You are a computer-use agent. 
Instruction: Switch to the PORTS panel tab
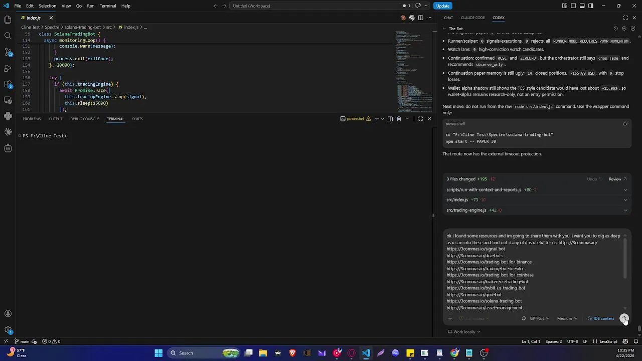137,119
